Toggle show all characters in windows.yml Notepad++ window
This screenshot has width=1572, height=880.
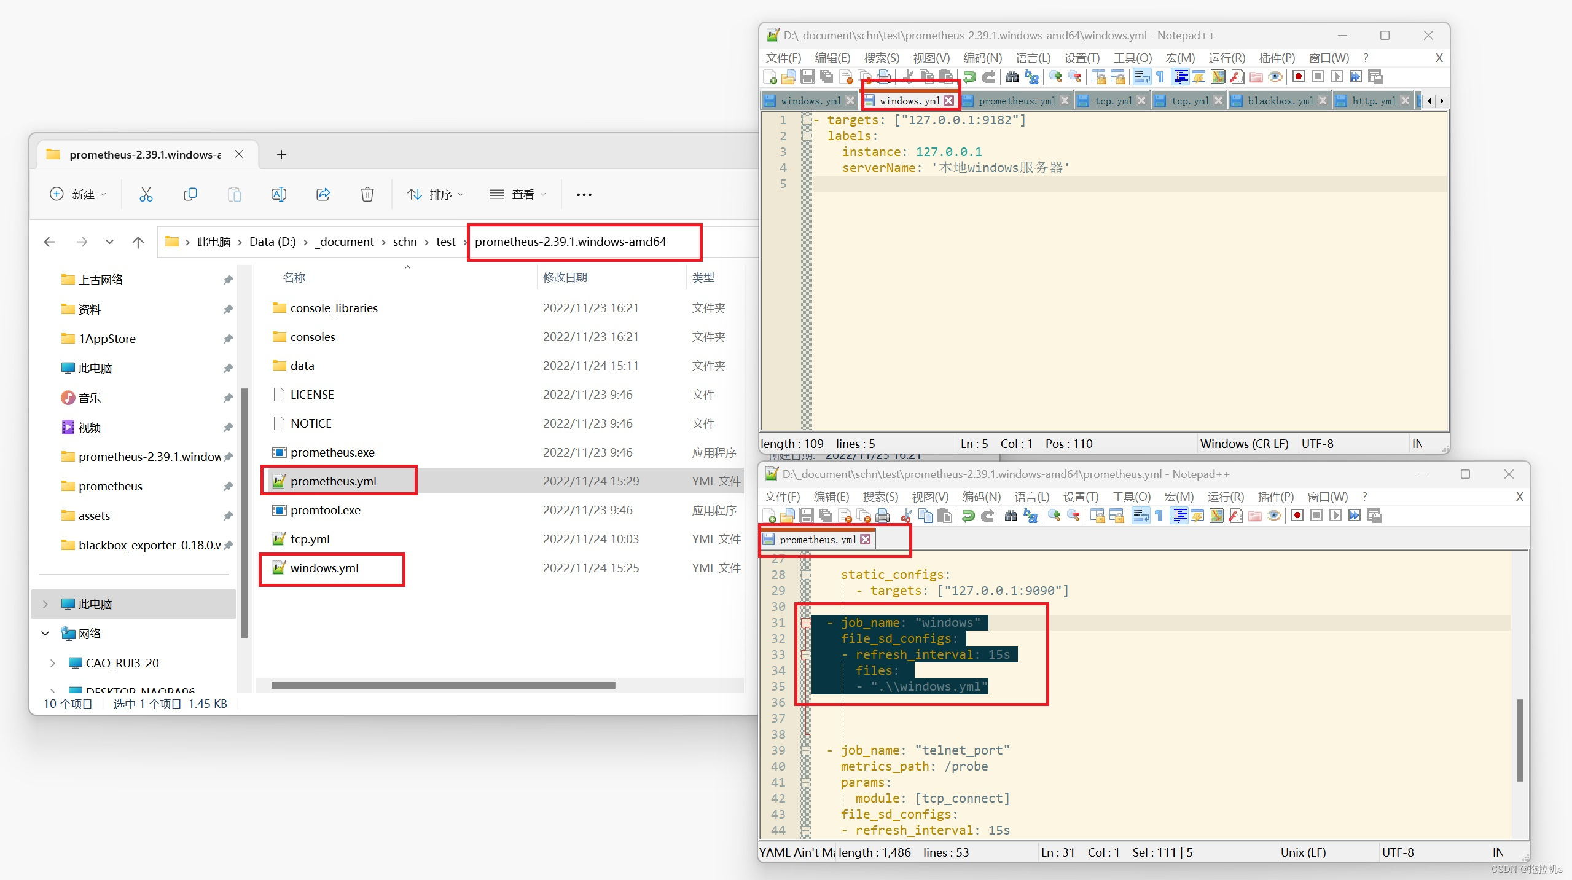click(x=1160, y=77)
